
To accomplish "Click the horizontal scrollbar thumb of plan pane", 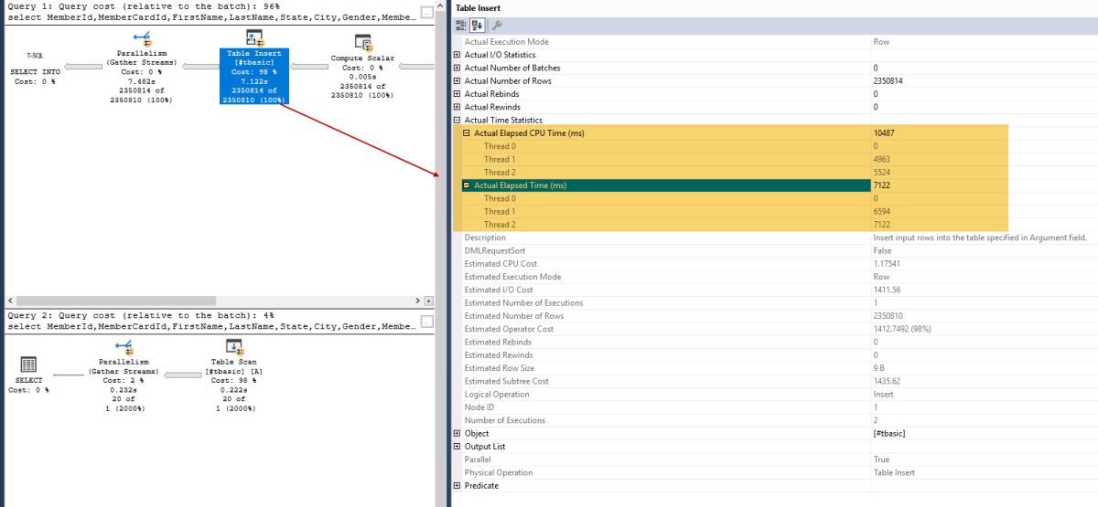I will click(x=117, y=301).
